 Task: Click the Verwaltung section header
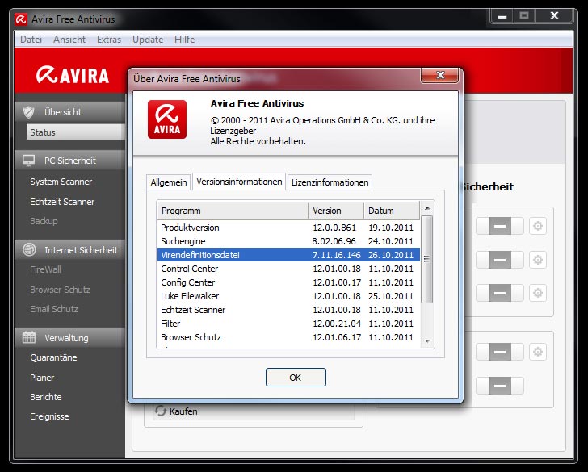[69, 337]
